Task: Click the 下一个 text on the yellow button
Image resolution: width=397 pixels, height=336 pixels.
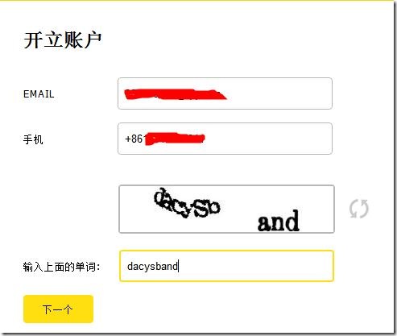Action: pyautogui.click(x=57, y=309)
